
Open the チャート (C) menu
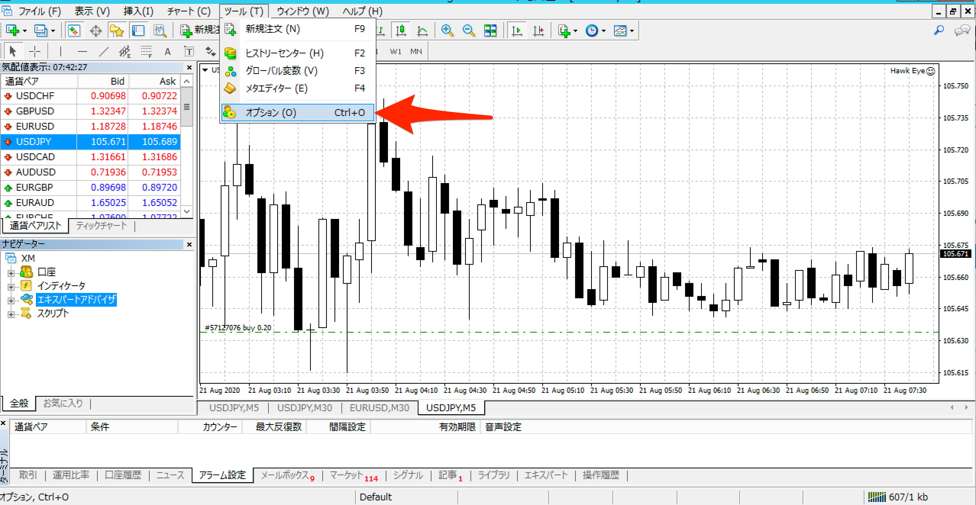(189, 11)
